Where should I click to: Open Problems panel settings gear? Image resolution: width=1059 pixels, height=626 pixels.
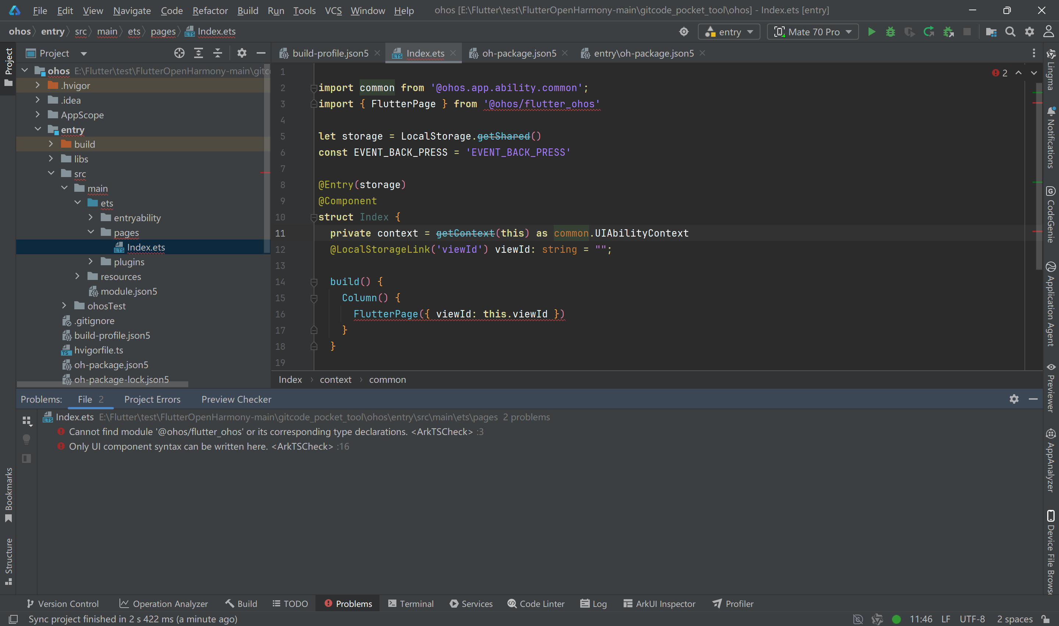(x=1014, y=399)
